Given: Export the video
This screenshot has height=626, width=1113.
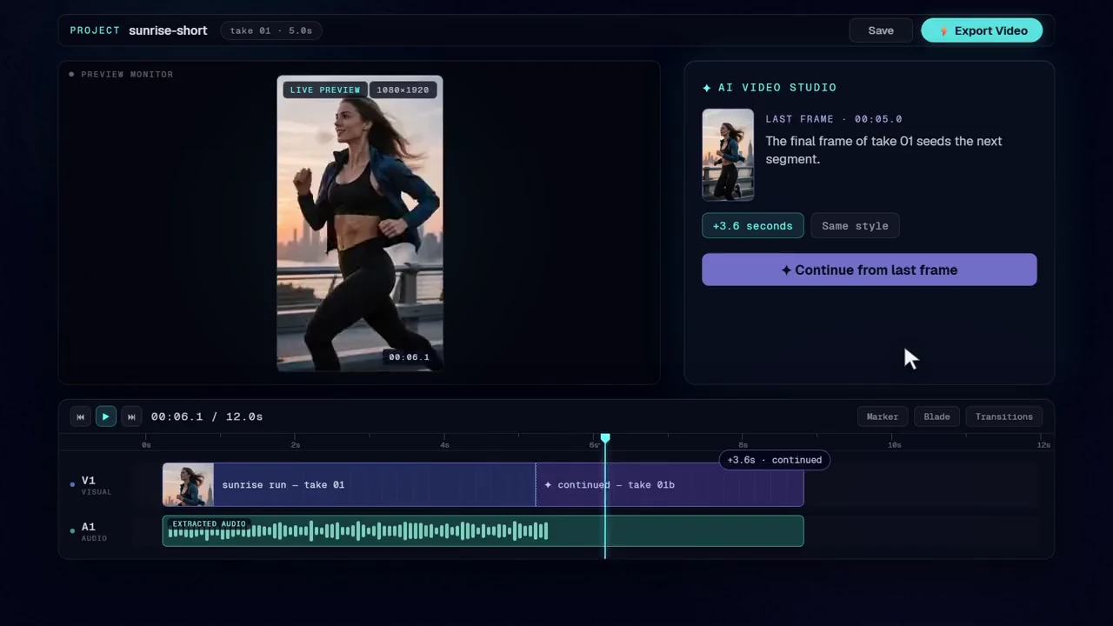Looking at the screenshot, I should coord(982,30).
